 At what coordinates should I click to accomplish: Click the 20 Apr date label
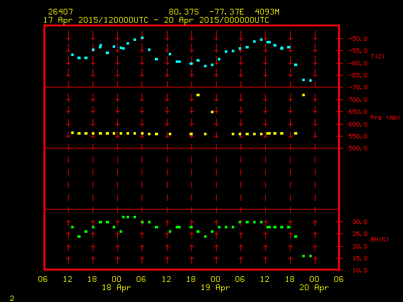314,288
